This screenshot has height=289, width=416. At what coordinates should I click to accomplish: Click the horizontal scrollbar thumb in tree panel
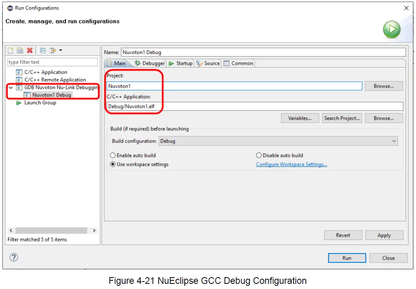(51, 230)
